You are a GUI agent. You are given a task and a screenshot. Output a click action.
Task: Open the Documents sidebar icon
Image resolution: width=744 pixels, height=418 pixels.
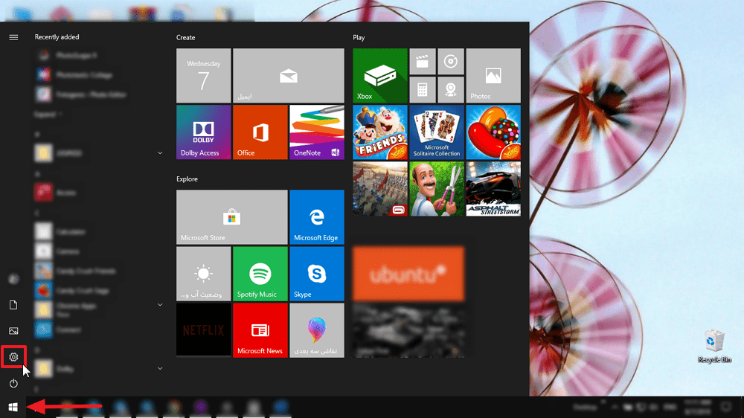tap(13, 305)
